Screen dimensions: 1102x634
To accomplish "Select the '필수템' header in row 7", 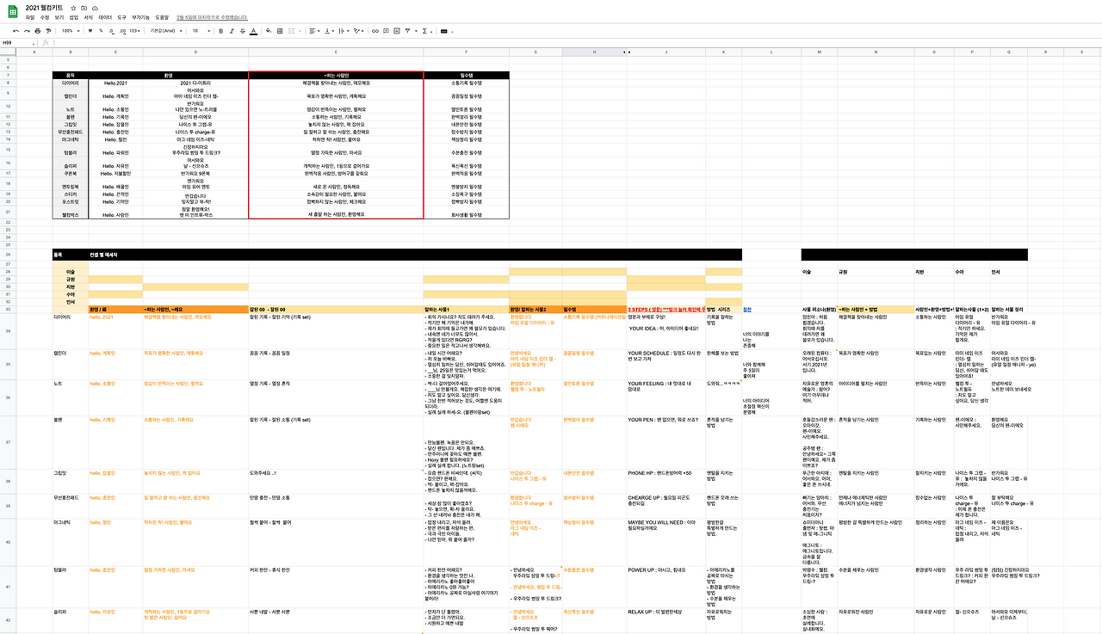I will [x=466, y=75].
